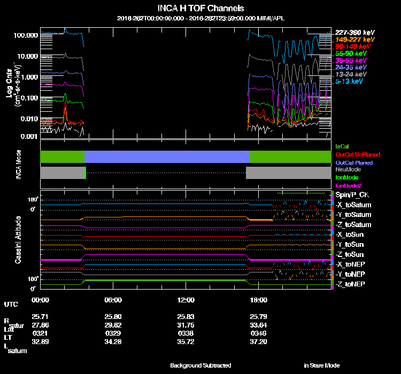
Task: Select the NeuMode legend label
Action: pyautogui.click(x=348, y=169)
